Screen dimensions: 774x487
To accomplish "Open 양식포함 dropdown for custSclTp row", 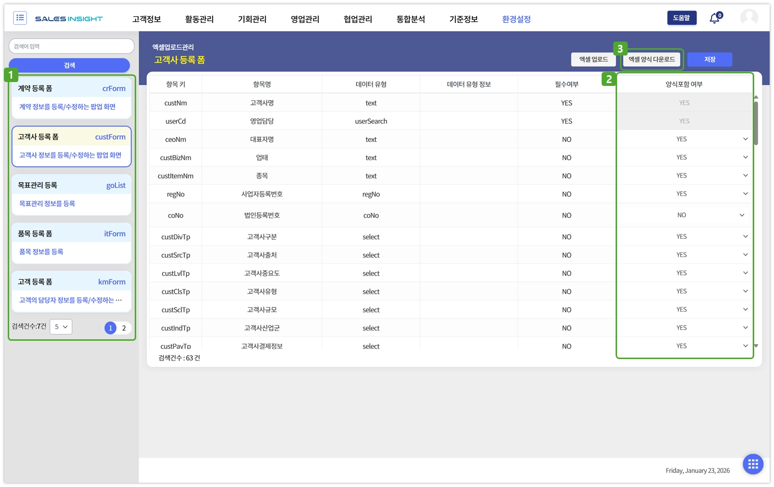I will (x=684, y=309).
